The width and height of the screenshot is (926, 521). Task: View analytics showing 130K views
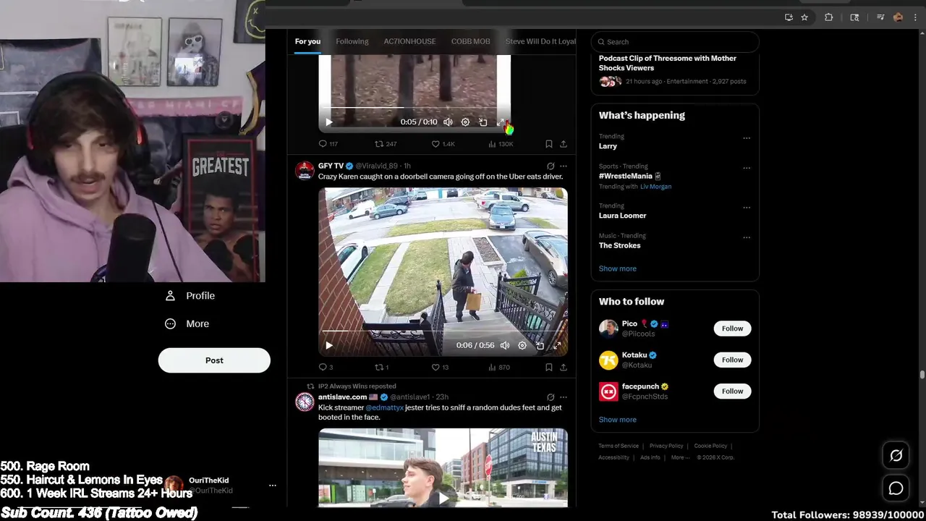point(501,144)
